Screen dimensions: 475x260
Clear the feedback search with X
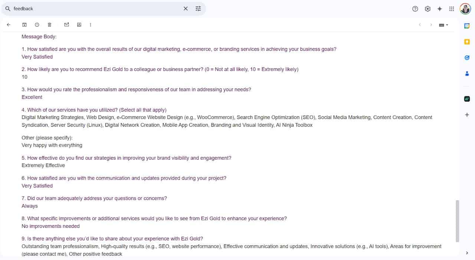click(x=186, y=9)
